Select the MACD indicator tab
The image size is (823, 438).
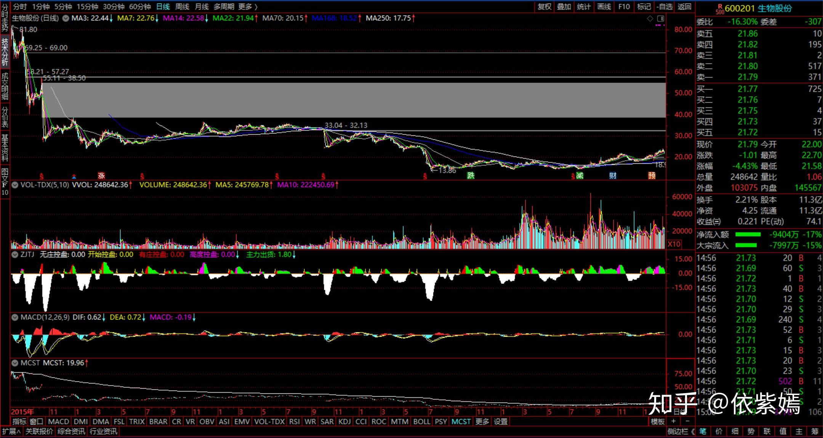[x=59, y=421]
